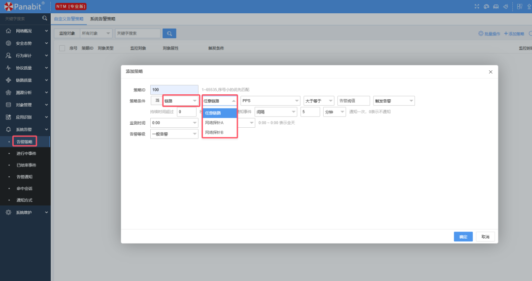Click the 批量操作 link
Image resolution: width=532 pixels, height=281 pixels.
[492, 33]
